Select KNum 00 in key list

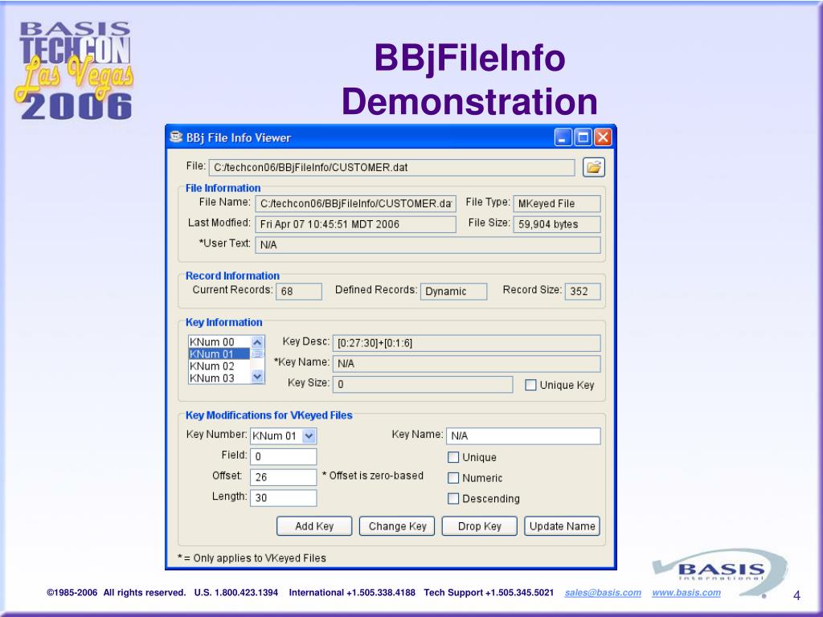pyautogui.click(x=219, y=342)
